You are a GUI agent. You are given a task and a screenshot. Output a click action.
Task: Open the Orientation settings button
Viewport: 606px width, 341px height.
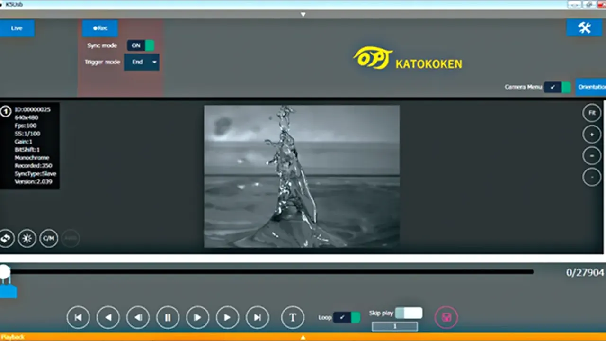point(591,87)
